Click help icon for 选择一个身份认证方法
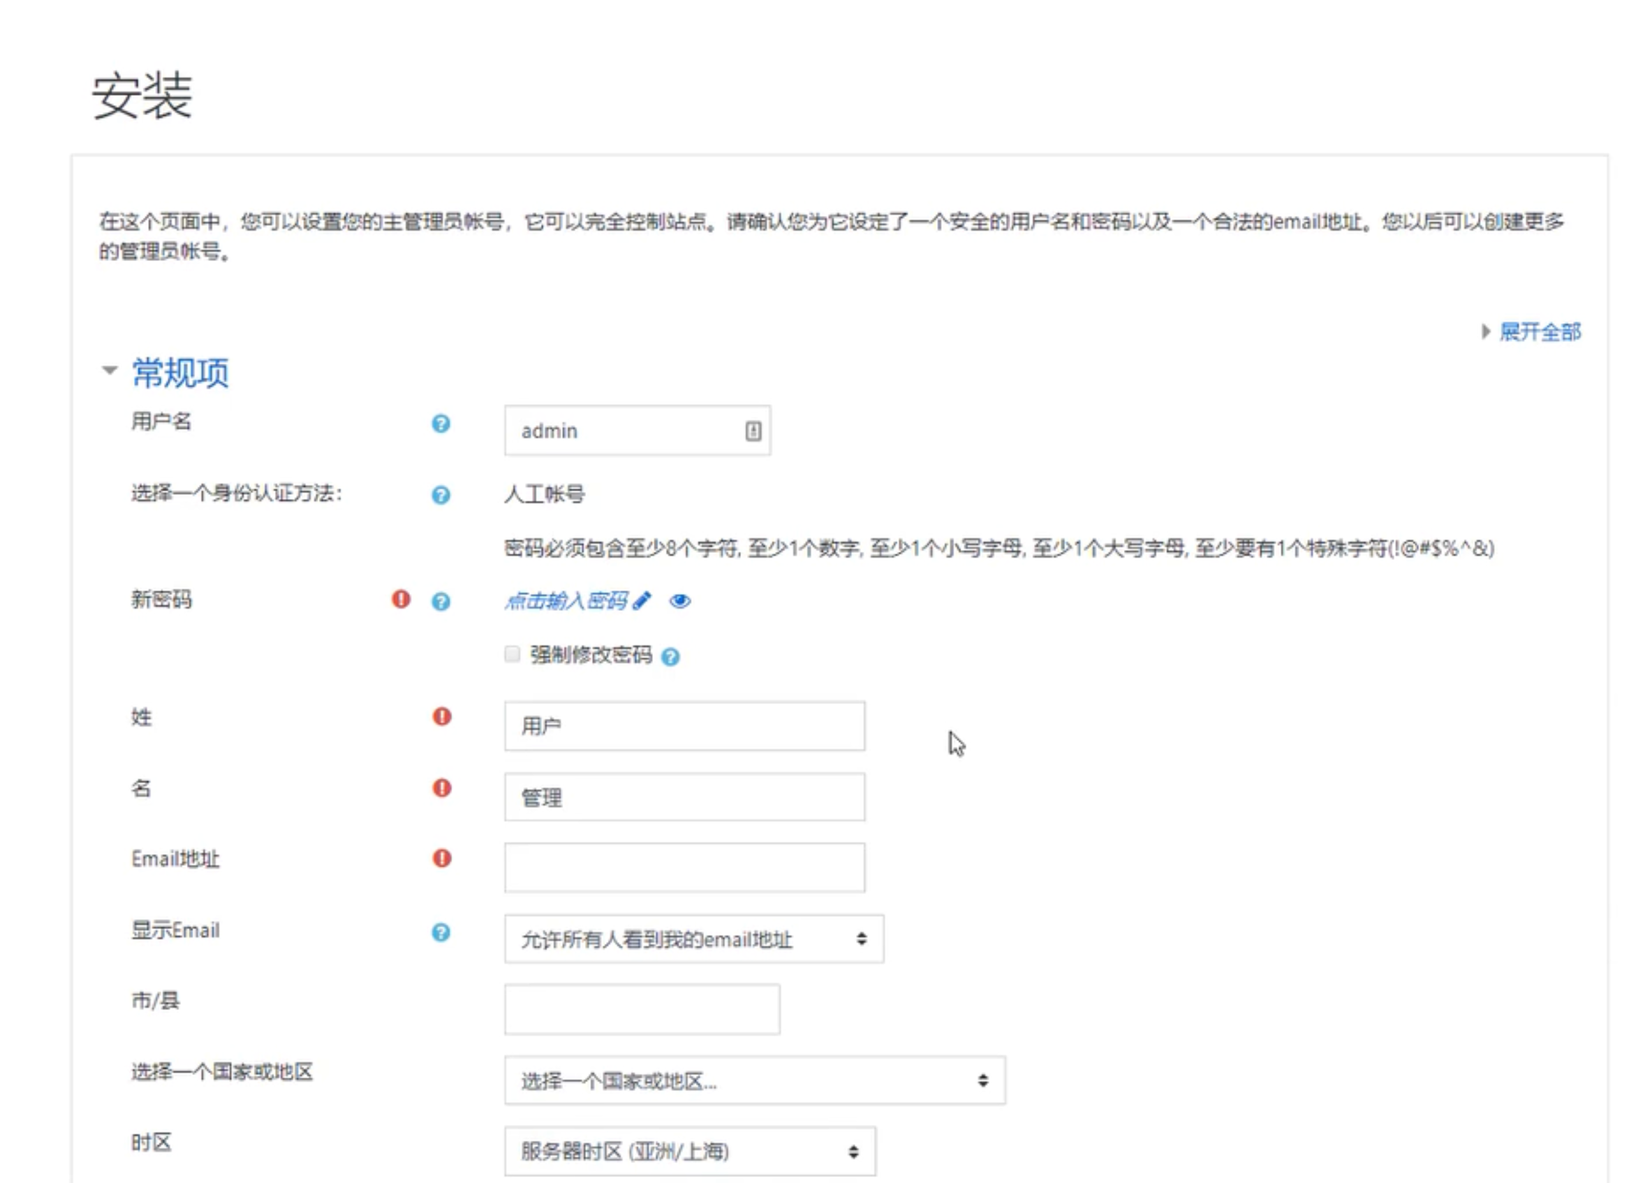 tap(441, 495)
